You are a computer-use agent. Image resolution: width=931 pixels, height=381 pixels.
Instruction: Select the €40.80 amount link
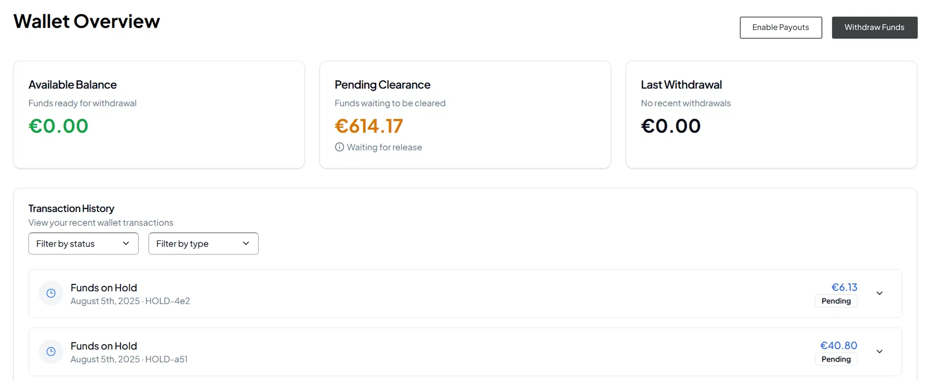point(839,345)
